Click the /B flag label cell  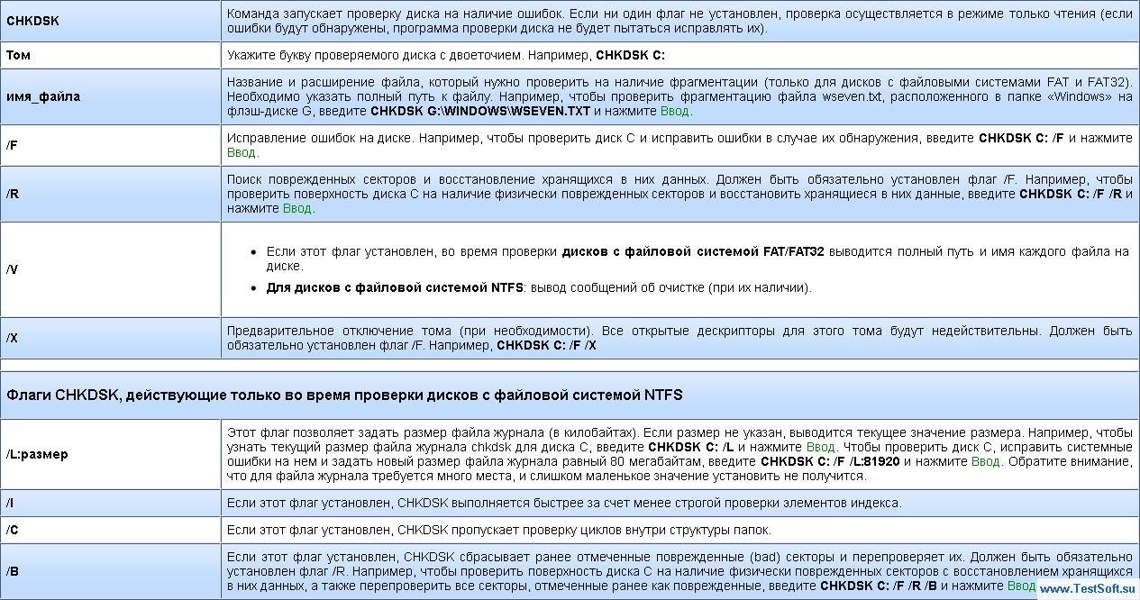(13, 570)
